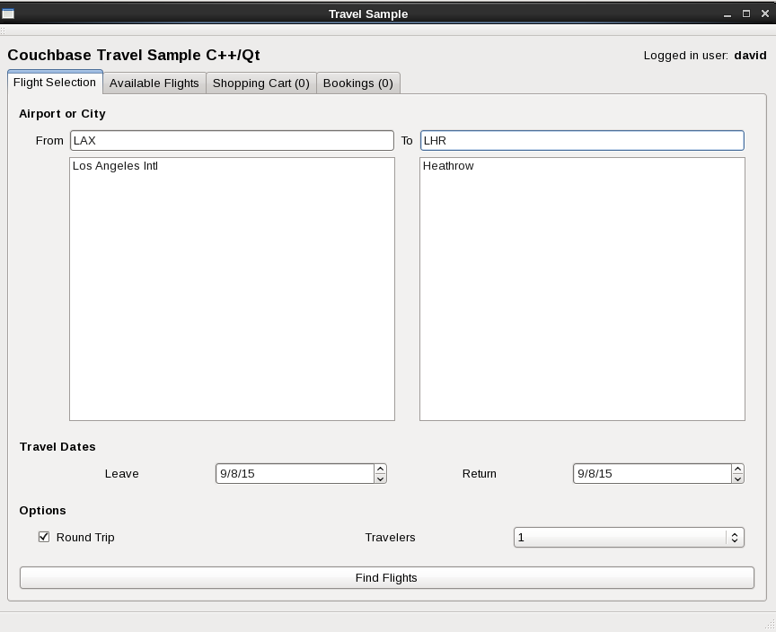776x632 pixels.
Task: Open the Available Flights tab
Action: (x=154, y=83)
